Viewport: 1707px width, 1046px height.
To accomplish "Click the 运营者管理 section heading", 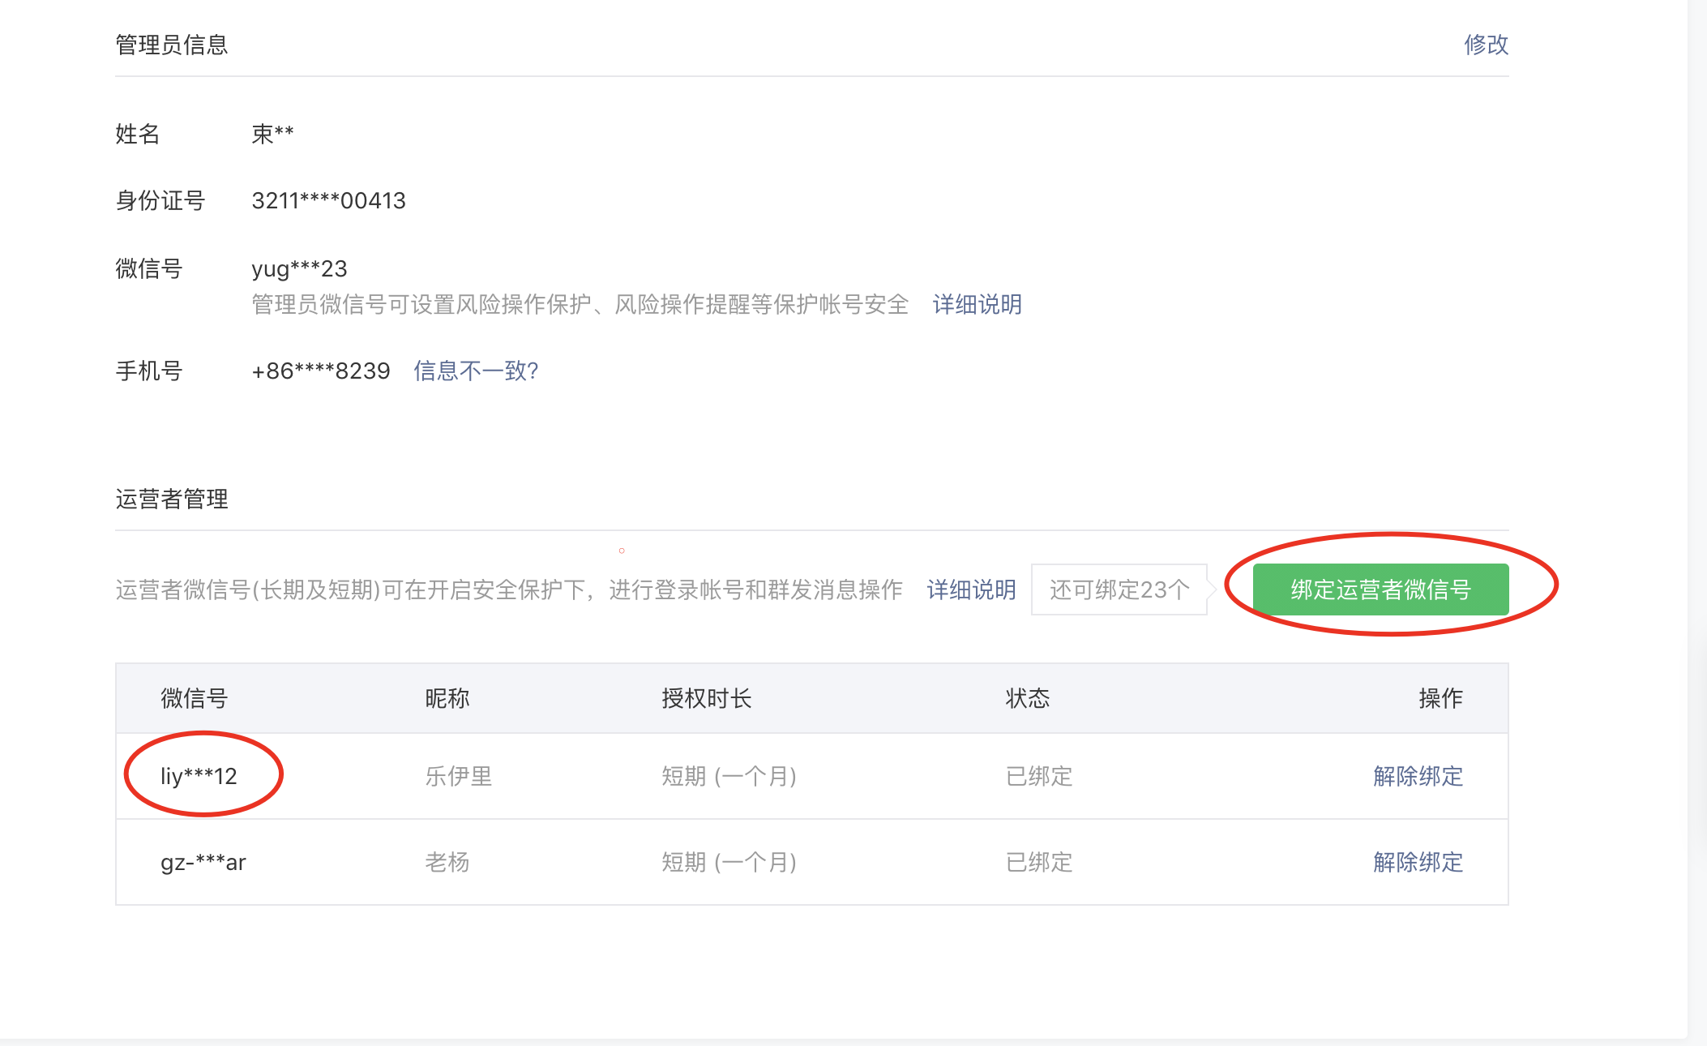I will click(x=171, y=499).
